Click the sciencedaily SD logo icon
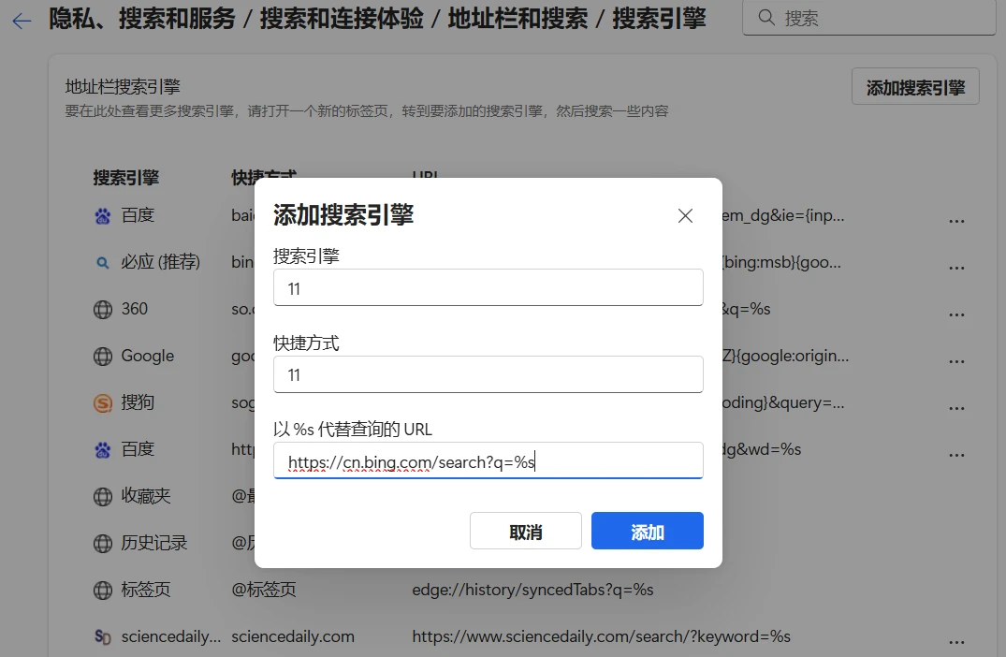Image resolution: width=1006 pixels, height=657 pixels. (x=103, y=637)
